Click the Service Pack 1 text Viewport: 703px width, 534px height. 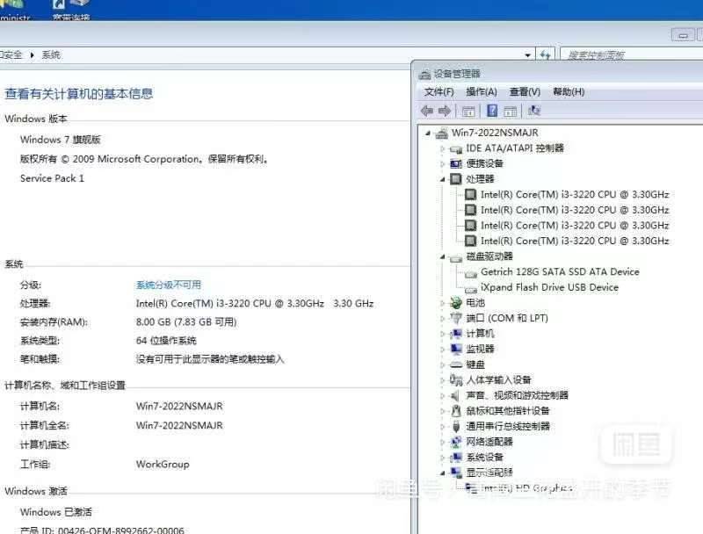[52, 178]
